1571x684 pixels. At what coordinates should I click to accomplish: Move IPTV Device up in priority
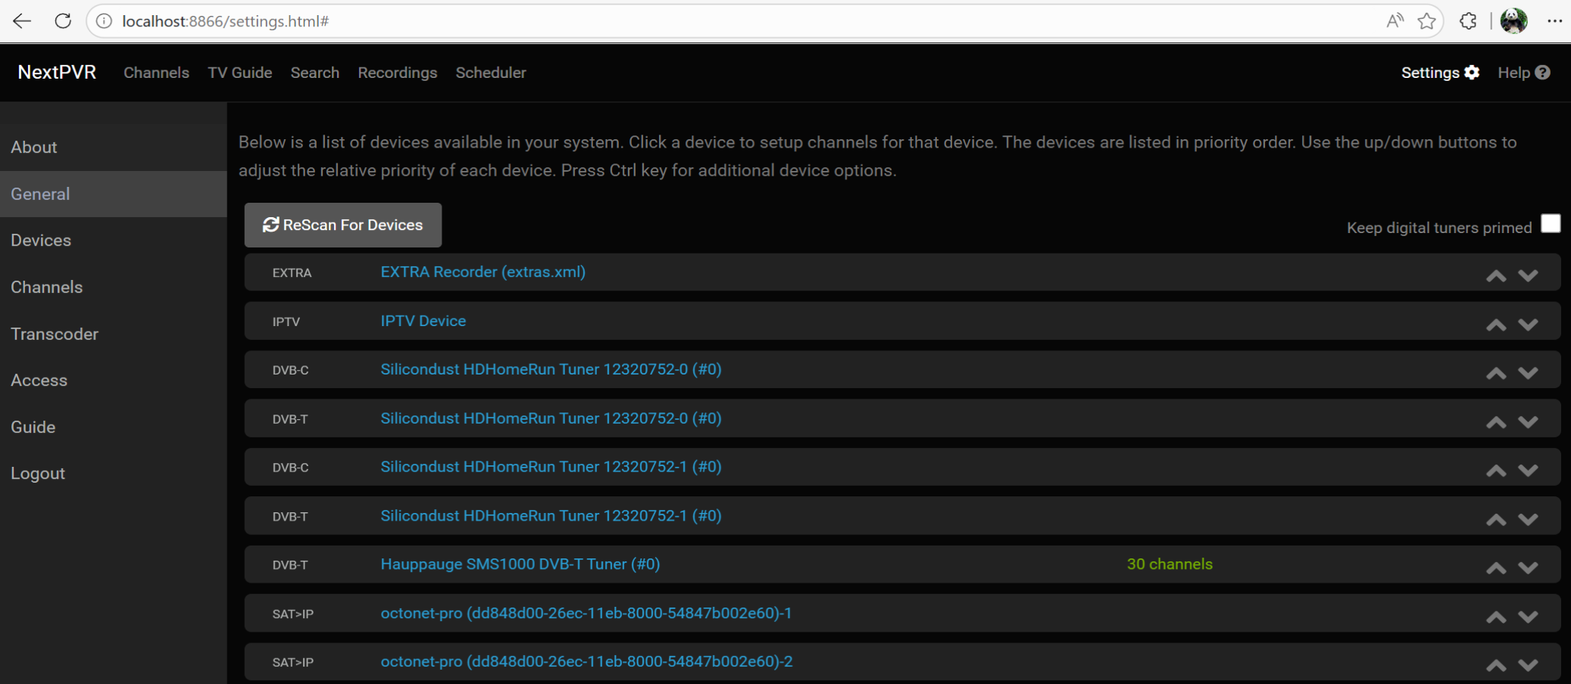(x=1495, y=325)
